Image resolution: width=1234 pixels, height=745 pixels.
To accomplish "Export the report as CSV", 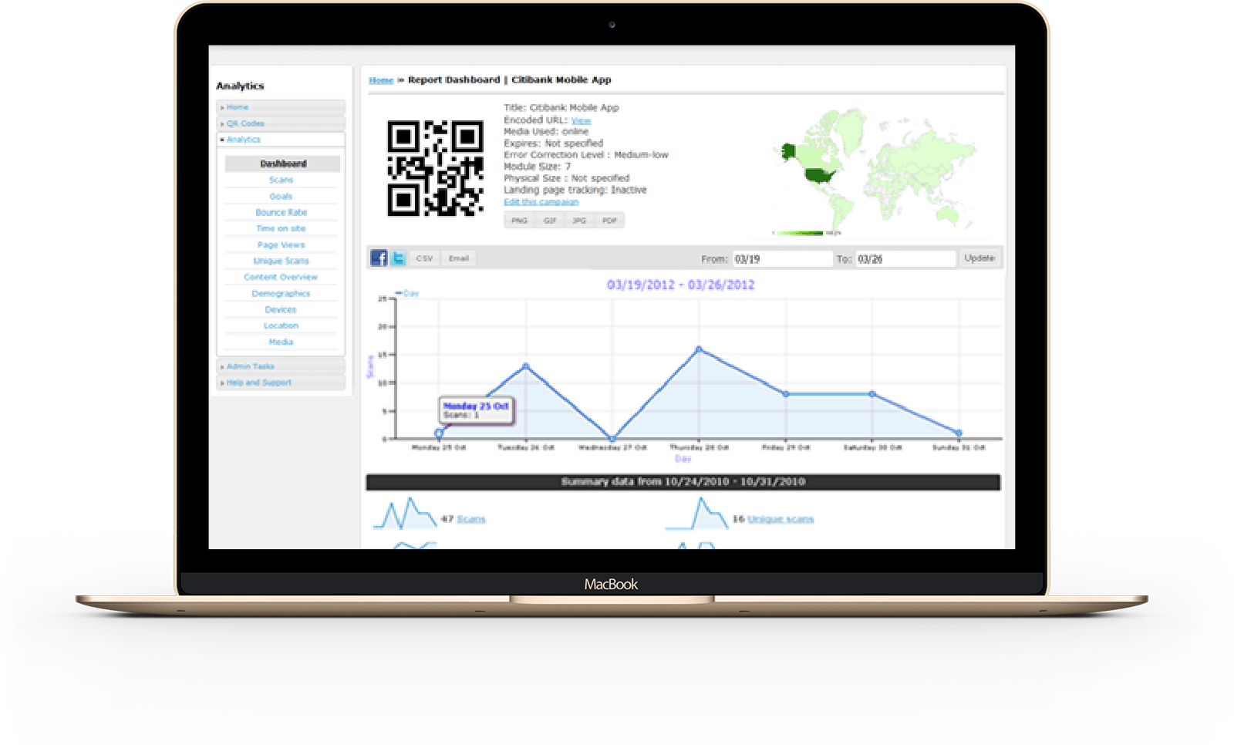I will [423, 258].
